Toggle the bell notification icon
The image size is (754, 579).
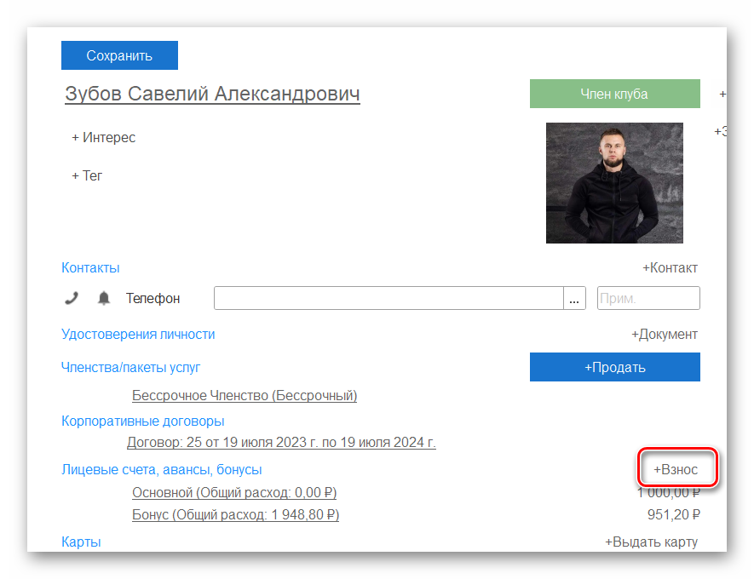point(104,298)
